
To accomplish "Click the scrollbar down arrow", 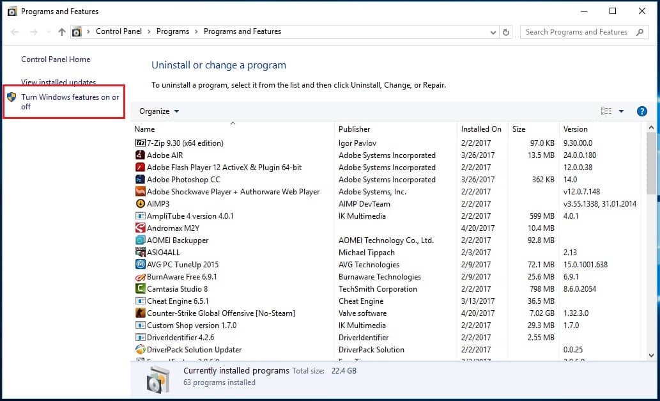I will (651, 356).
